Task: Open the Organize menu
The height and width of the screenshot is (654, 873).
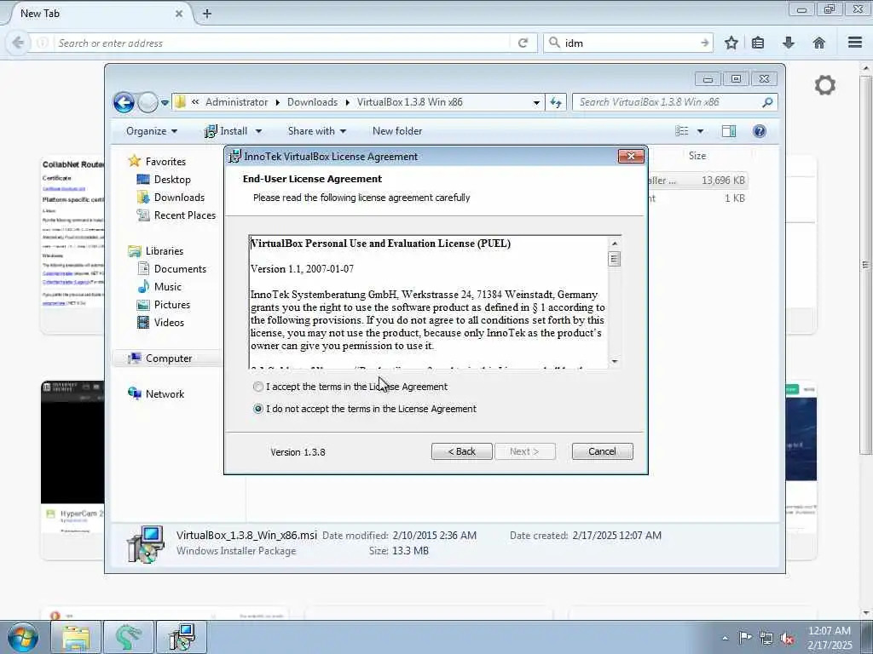Action: 152,131
